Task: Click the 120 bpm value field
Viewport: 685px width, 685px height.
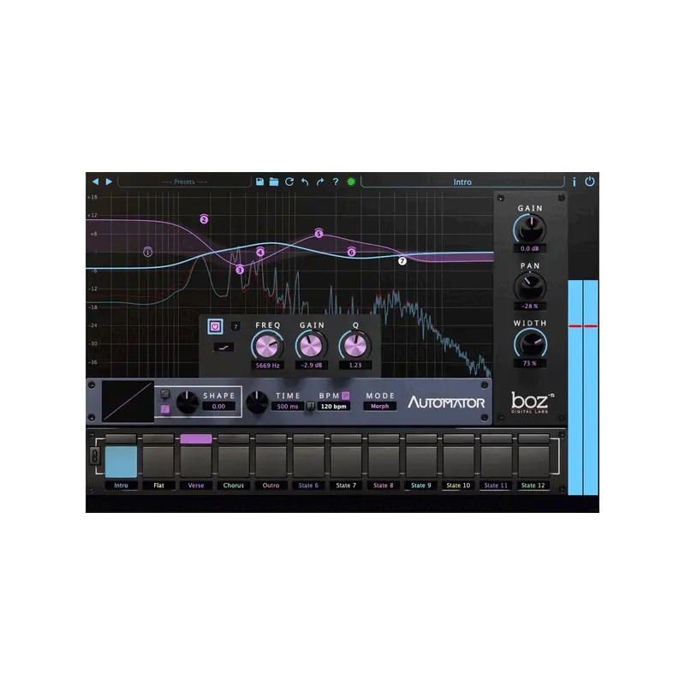Action: 333,406
